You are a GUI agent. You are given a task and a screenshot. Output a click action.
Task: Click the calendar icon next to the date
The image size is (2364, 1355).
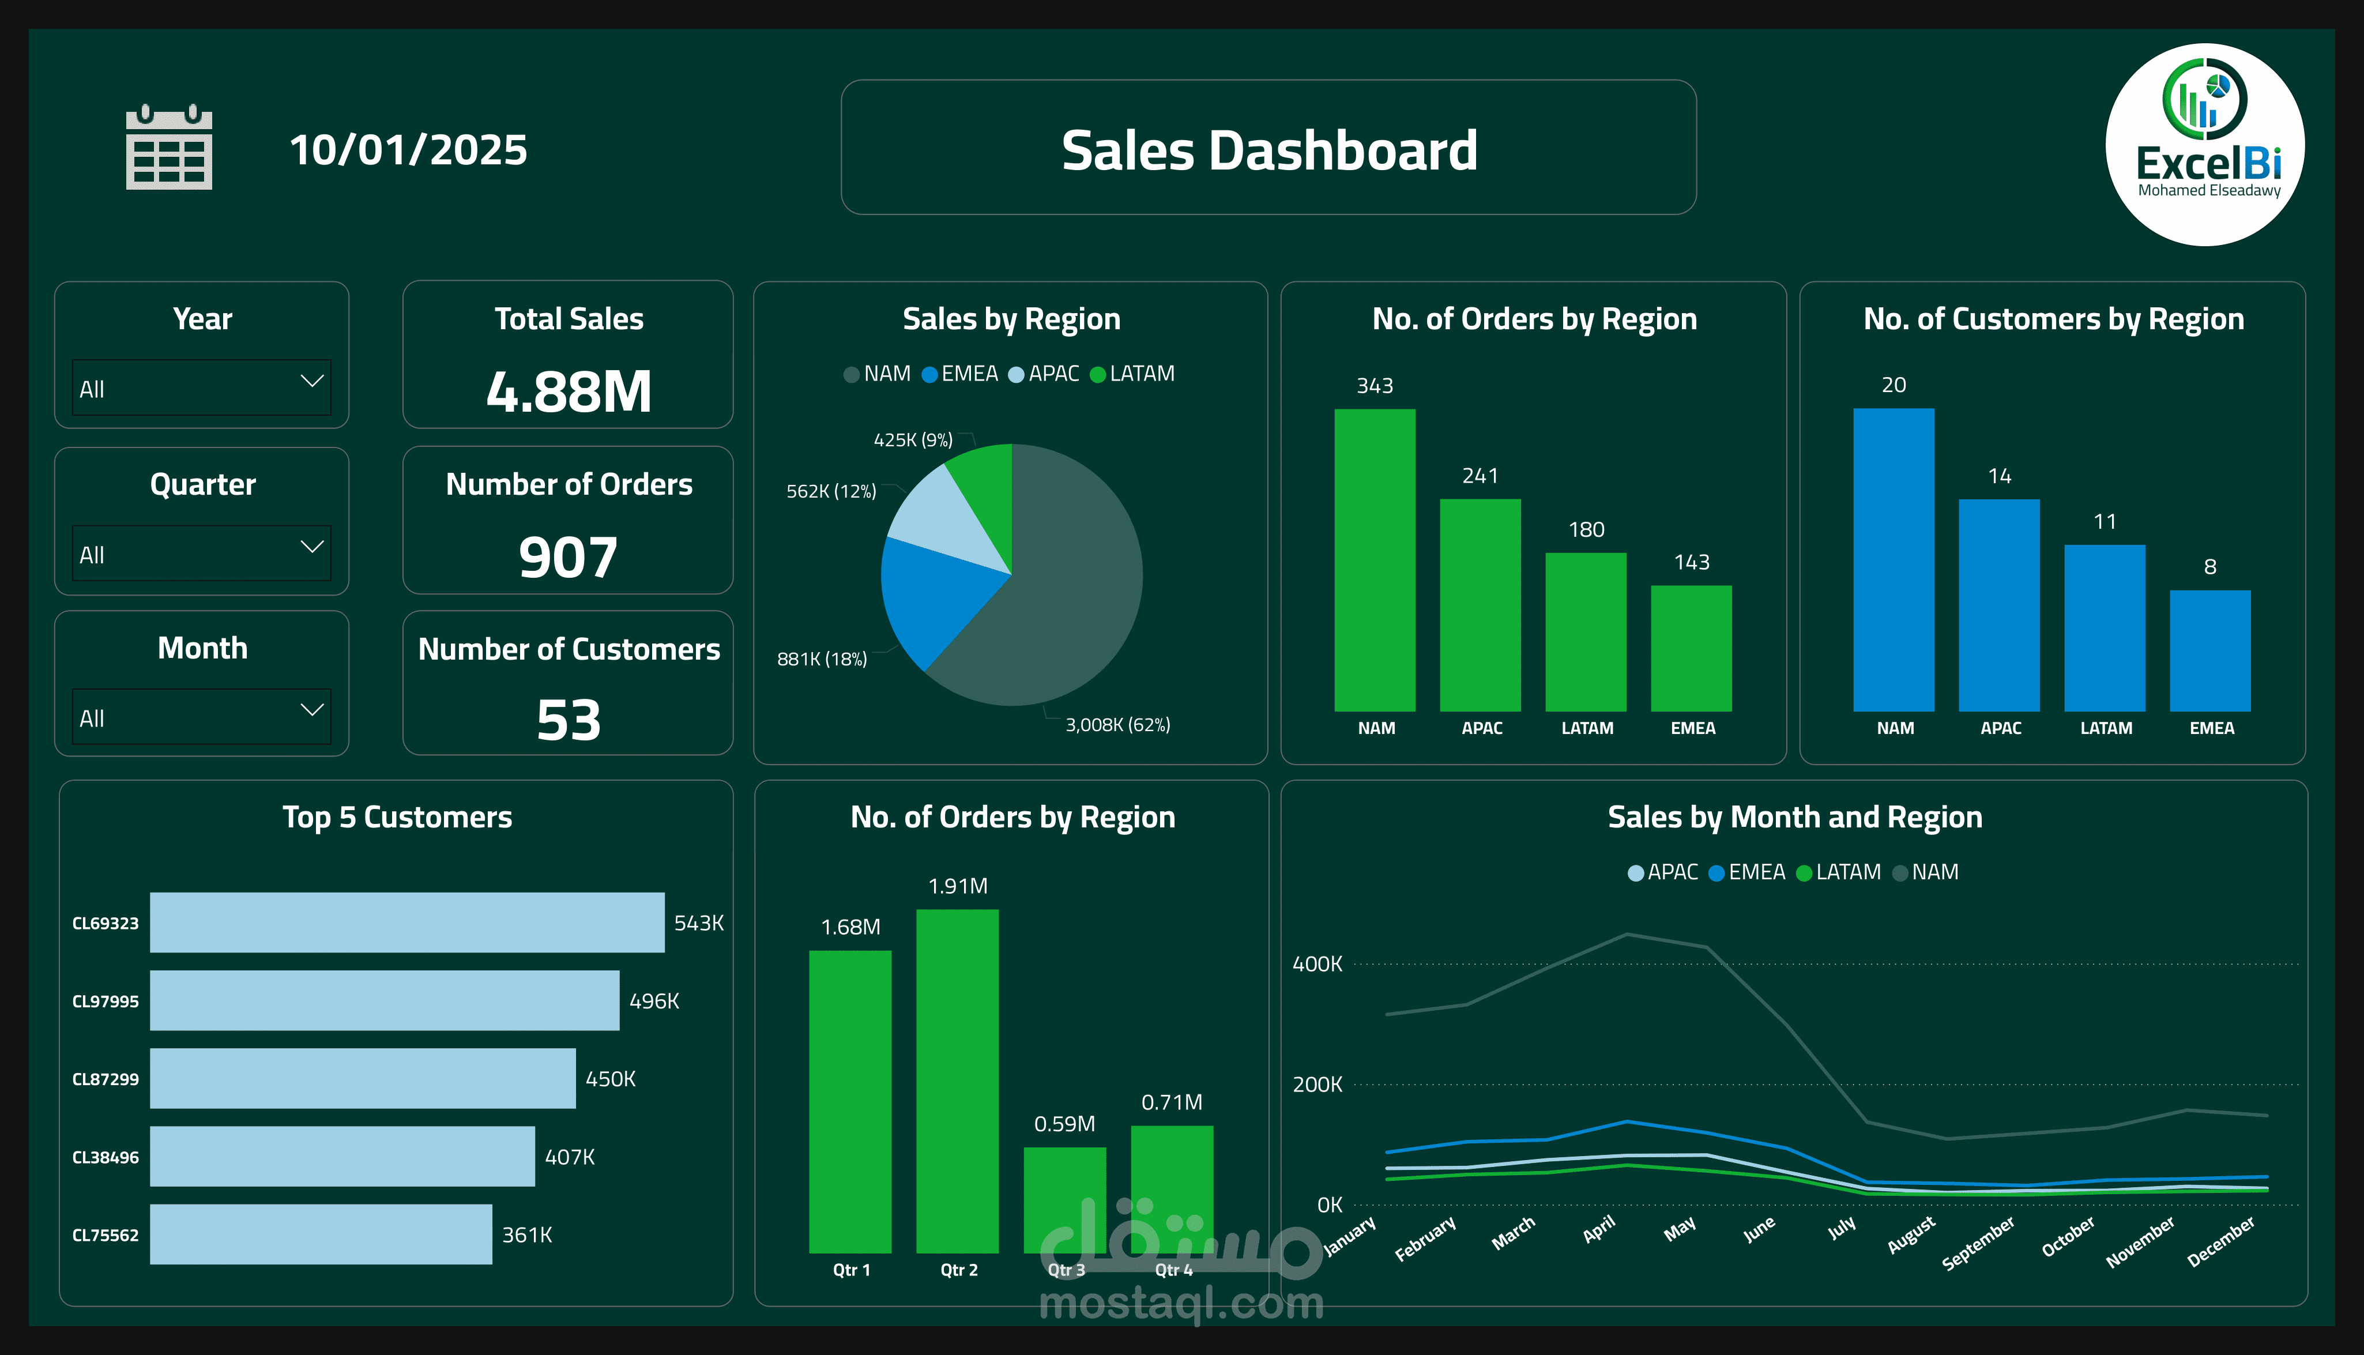(x=168, y=147)
